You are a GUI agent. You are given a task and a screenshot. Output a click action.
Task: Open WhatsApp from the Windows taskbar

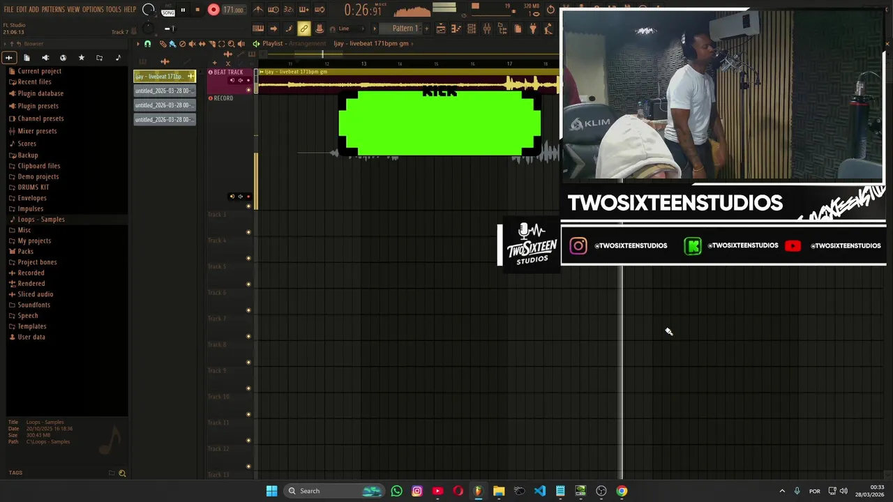point(396,491)
